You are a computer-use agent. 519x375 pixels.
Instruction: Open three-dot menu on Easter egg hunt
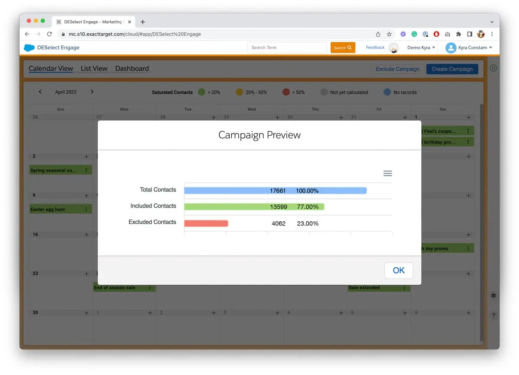pos(86,209)
